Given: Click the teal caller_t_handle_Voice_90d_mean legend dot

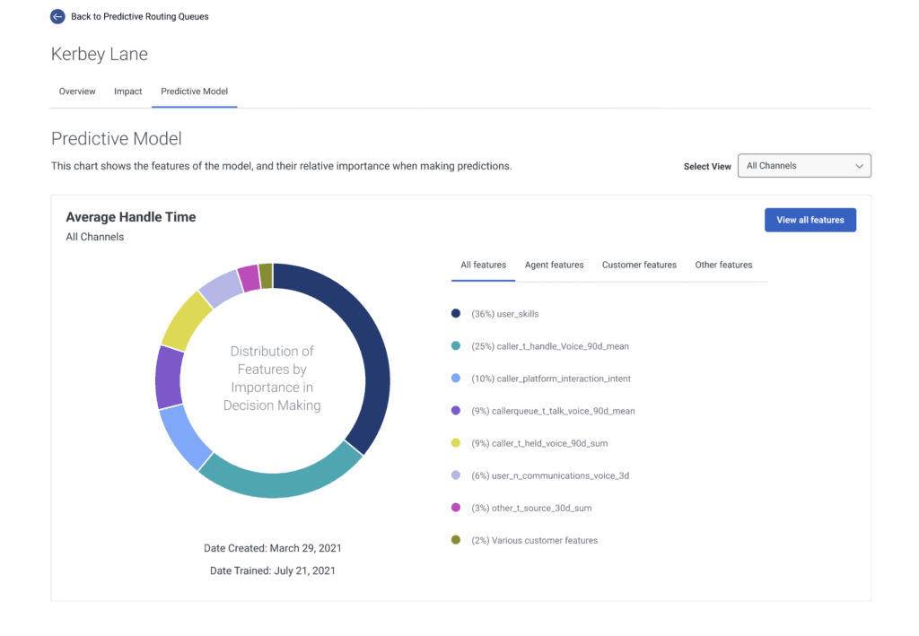Looking at the screenshot, I should click(456, 346).
